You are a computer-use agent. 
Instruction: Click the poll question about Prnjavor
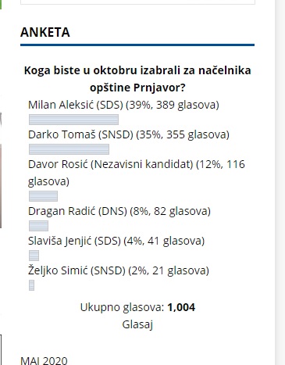point(137,79)
